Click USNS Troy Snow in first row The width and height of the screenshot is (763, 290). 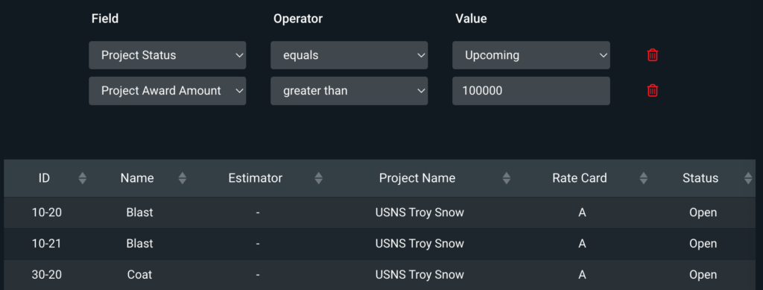tap(420, 212)
